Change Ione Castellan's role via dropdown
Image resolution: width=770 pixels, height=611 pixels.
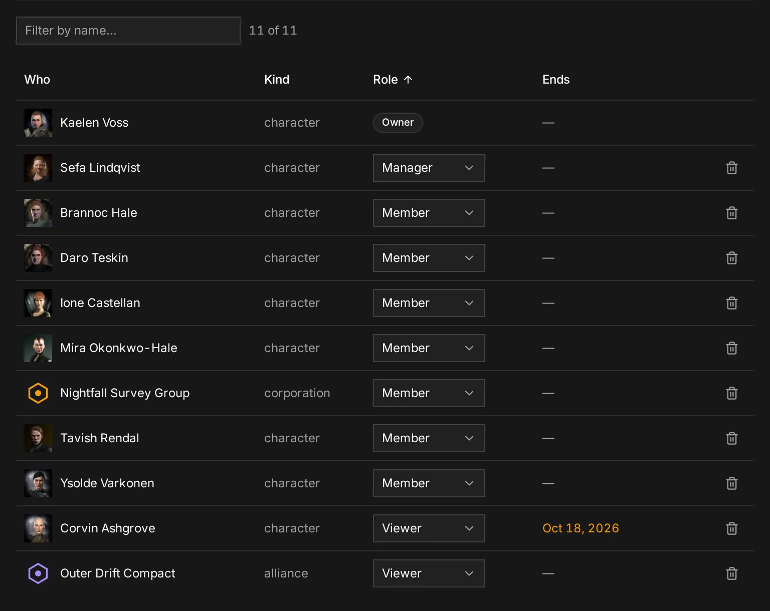pos(429,303)
